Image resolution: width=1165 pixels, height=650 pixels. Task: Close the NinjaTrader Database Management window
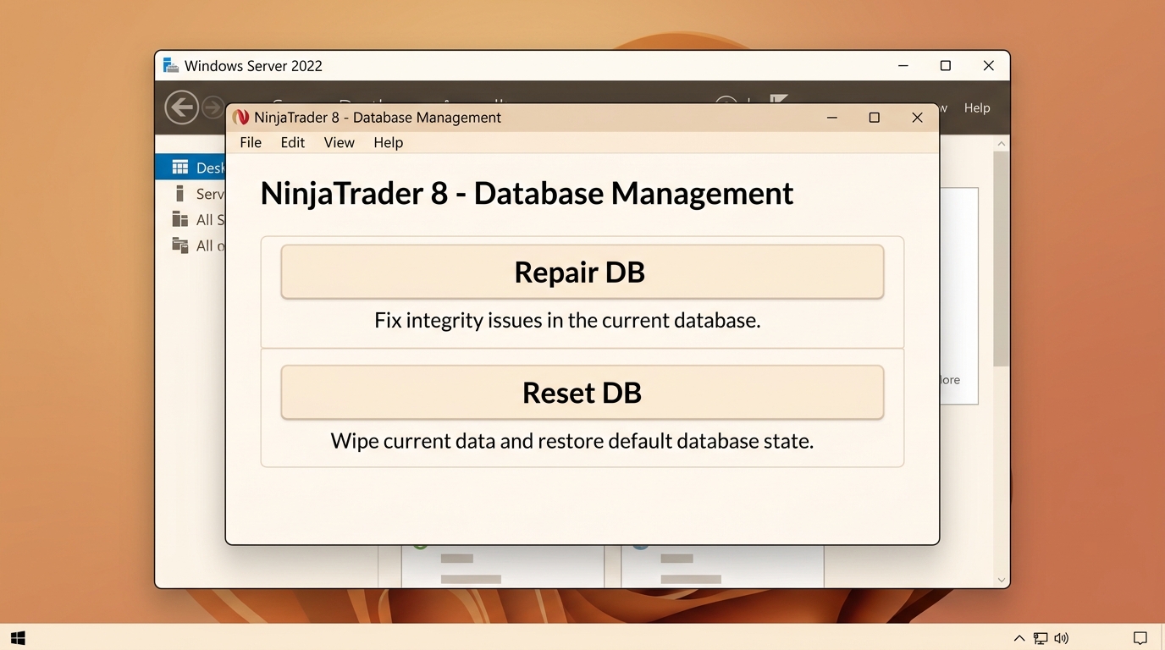917,118
